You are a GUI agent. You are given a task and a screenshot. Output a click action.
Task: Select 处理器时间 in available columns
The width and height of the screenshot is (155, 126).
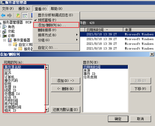click(24, 107)
